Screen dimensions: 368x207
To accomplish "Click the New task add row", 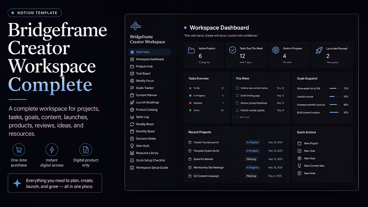I will pyautogui.click(x=243, y=117).
